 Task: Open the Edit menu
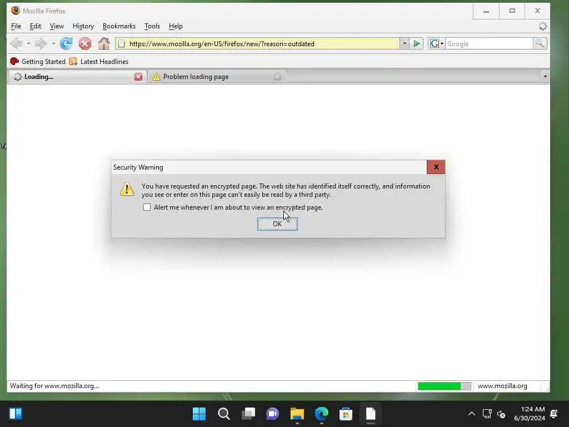point(35,26)
